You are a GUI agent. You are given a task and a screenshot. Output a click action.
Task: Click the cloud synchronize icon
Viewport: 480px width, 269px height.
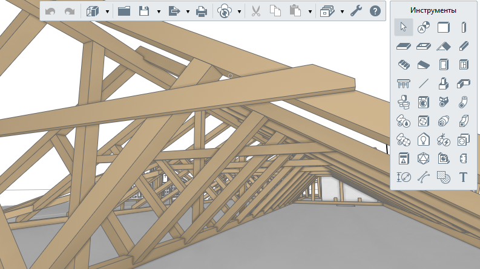(x=225, y=11)
